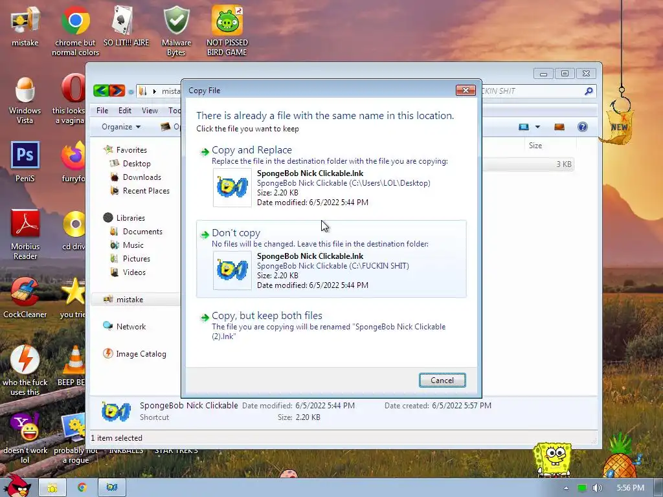Open the Yahoo messenger 'doesn't work lol' icon
663x497 pixels.
point(25,438)
